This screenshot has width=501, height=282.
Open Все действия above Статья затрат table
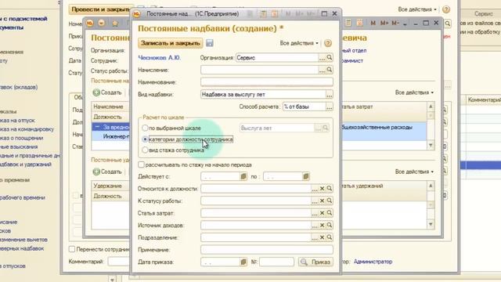(x=414, y=92)
